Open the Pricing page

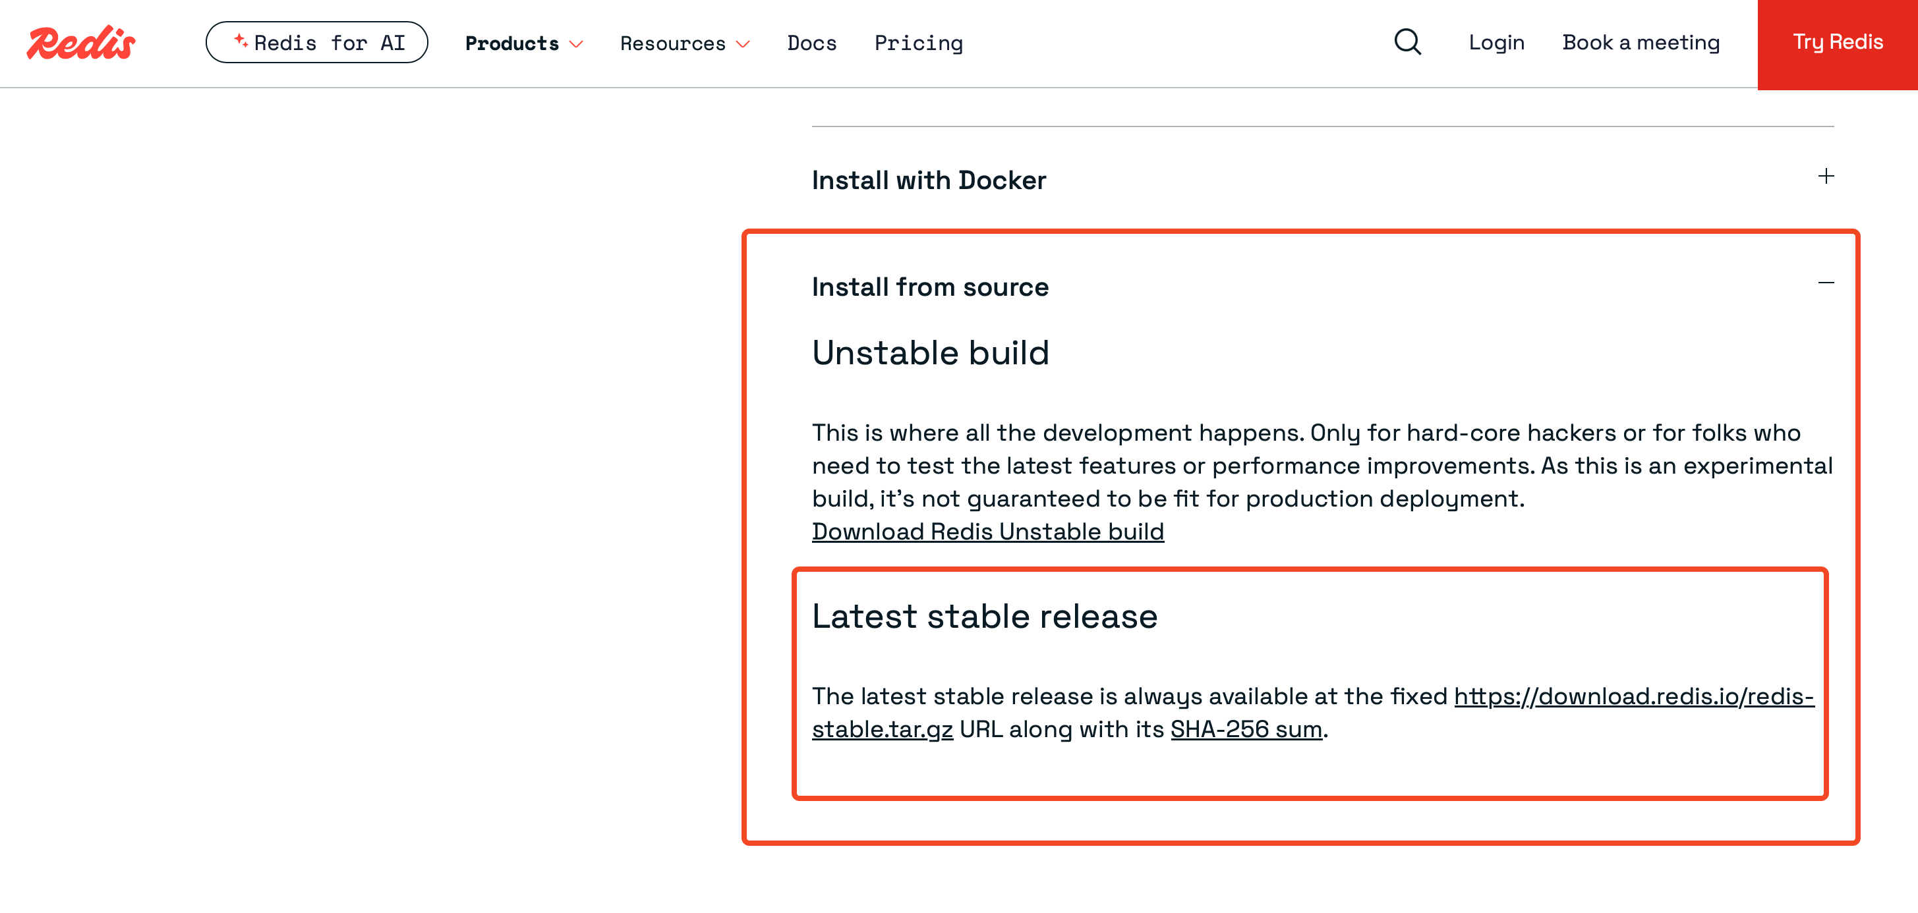(918, 43)
